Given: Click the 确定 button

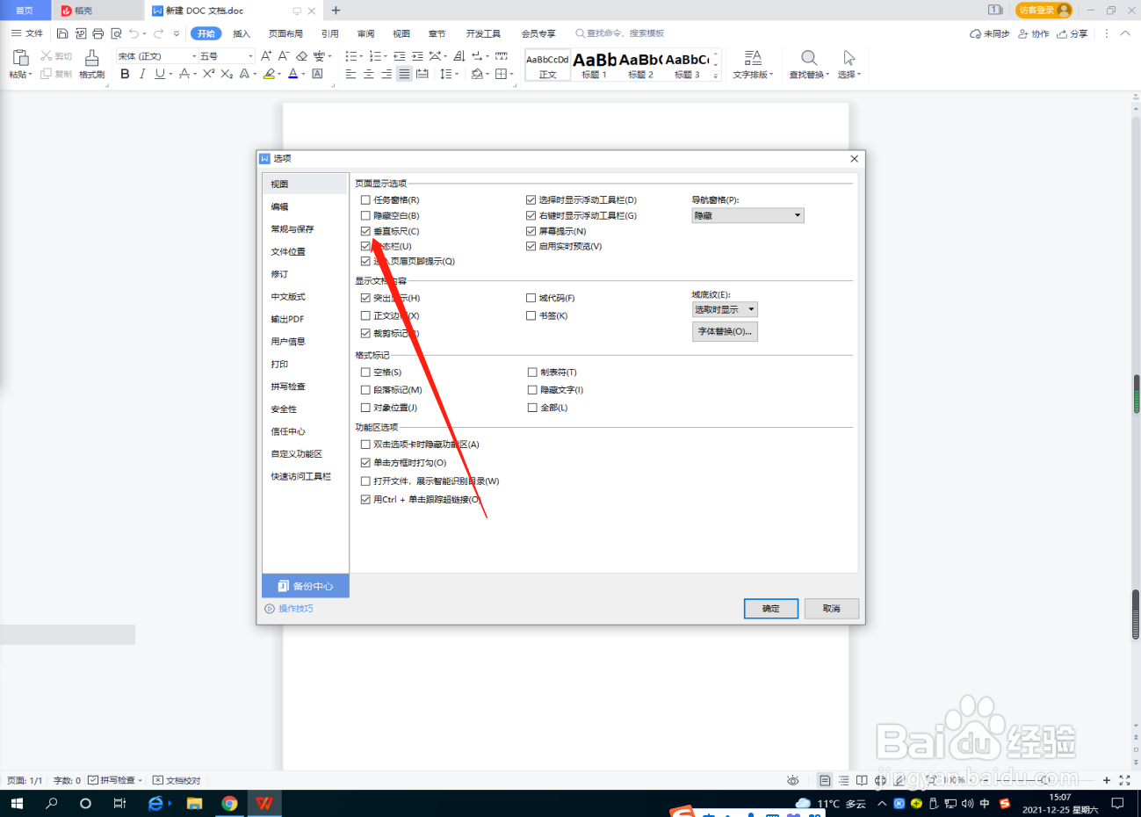Looking at the screenshot, I should point(771,608).
